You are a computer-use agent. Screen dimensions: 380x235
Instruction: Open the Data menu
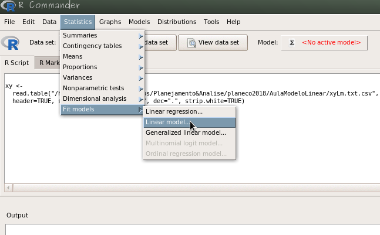(49, 22)
